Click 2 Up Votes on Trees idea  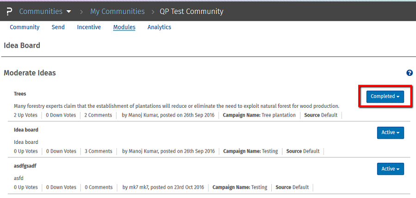[x=26, y=115]
